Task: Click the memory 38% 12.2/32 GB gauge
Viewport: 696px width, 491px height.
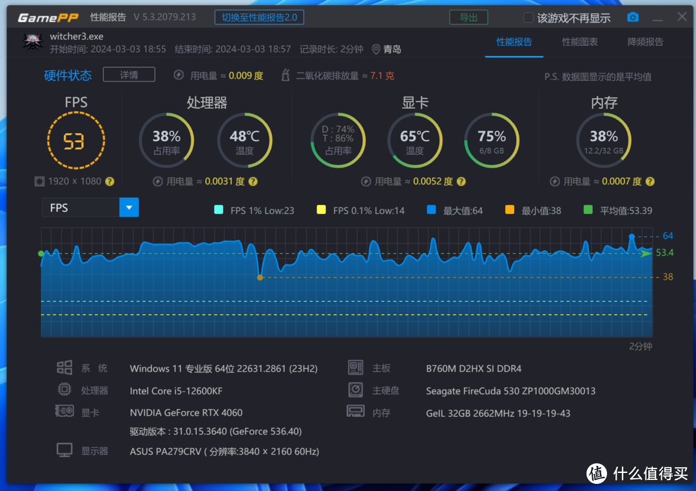Action: (x=604, y=140)
